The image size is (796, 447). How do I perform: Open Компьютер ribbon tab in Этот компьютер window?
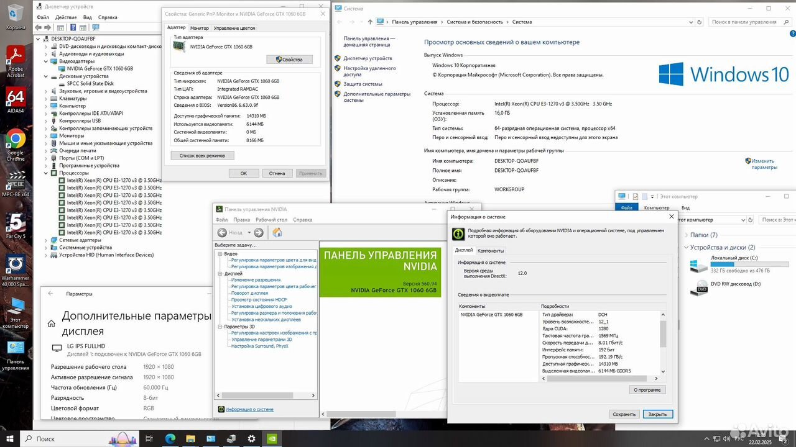tap(657, 208)
